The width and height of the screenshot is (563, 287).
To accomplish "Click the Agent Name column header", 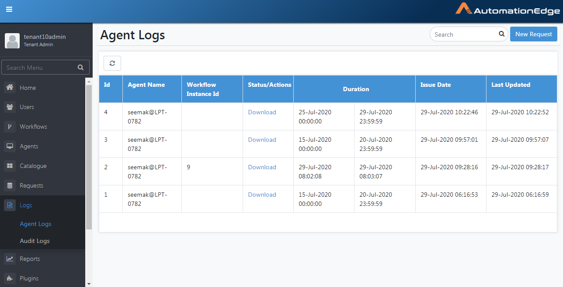I will 152,89.
